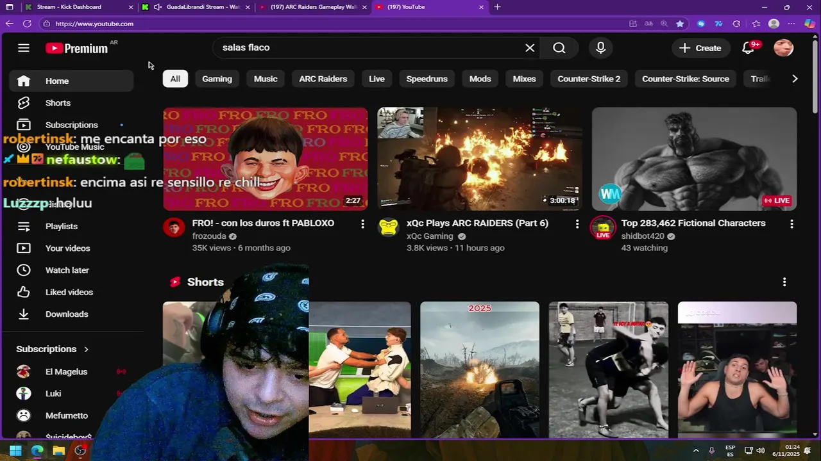Click the magnifier search button
This screenshot has width=821, height=461.
[559, 48]
